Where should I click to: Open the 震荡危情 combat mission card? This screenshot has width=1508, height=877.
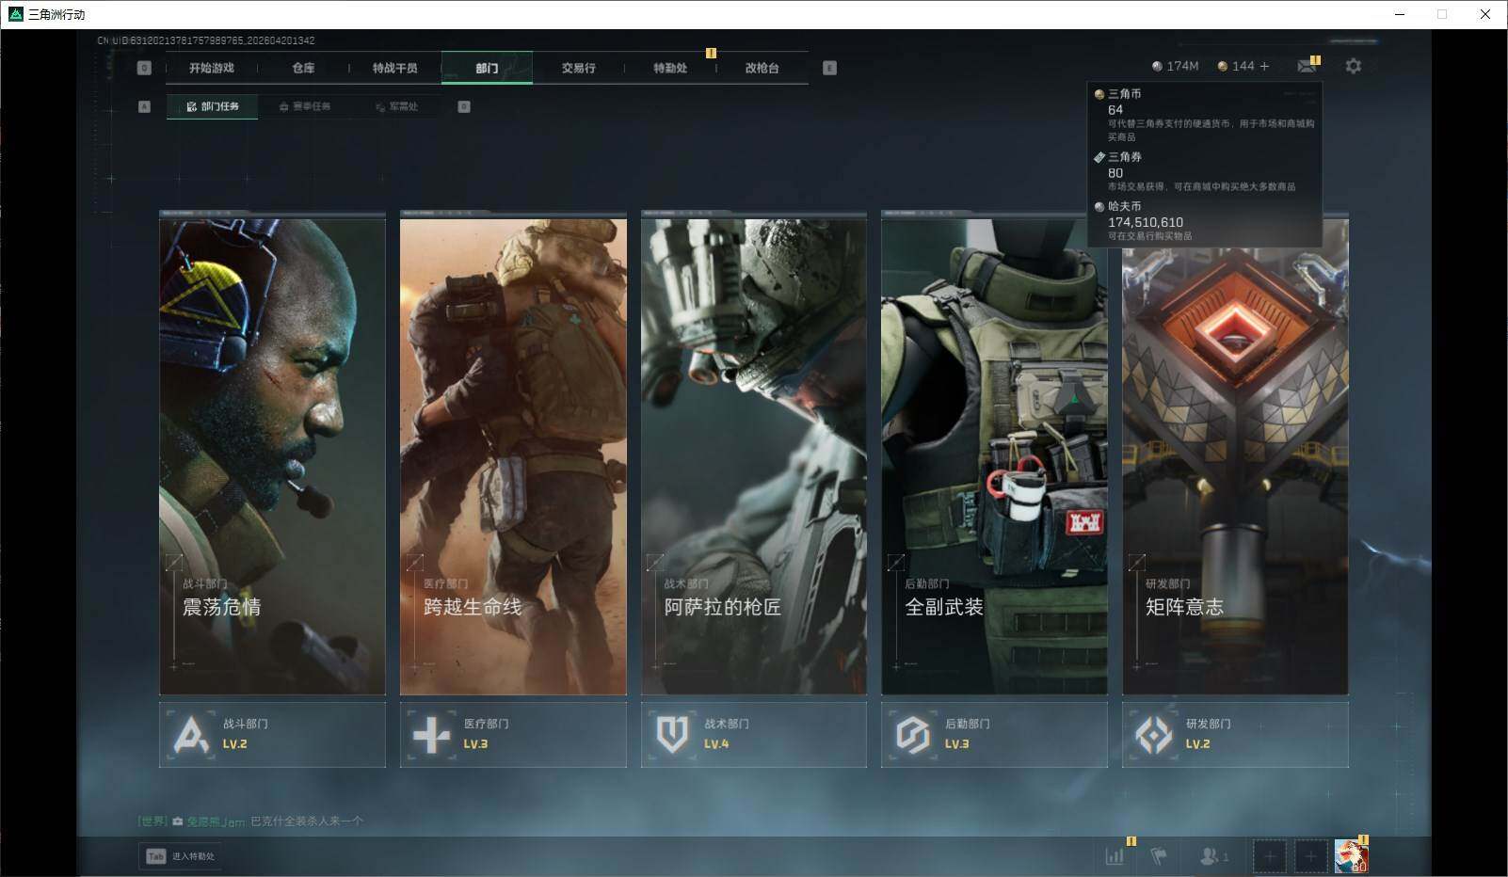click(x=272, y=456)
